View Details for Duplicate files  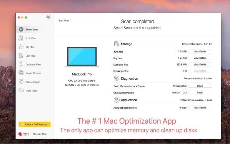point(200,64)
